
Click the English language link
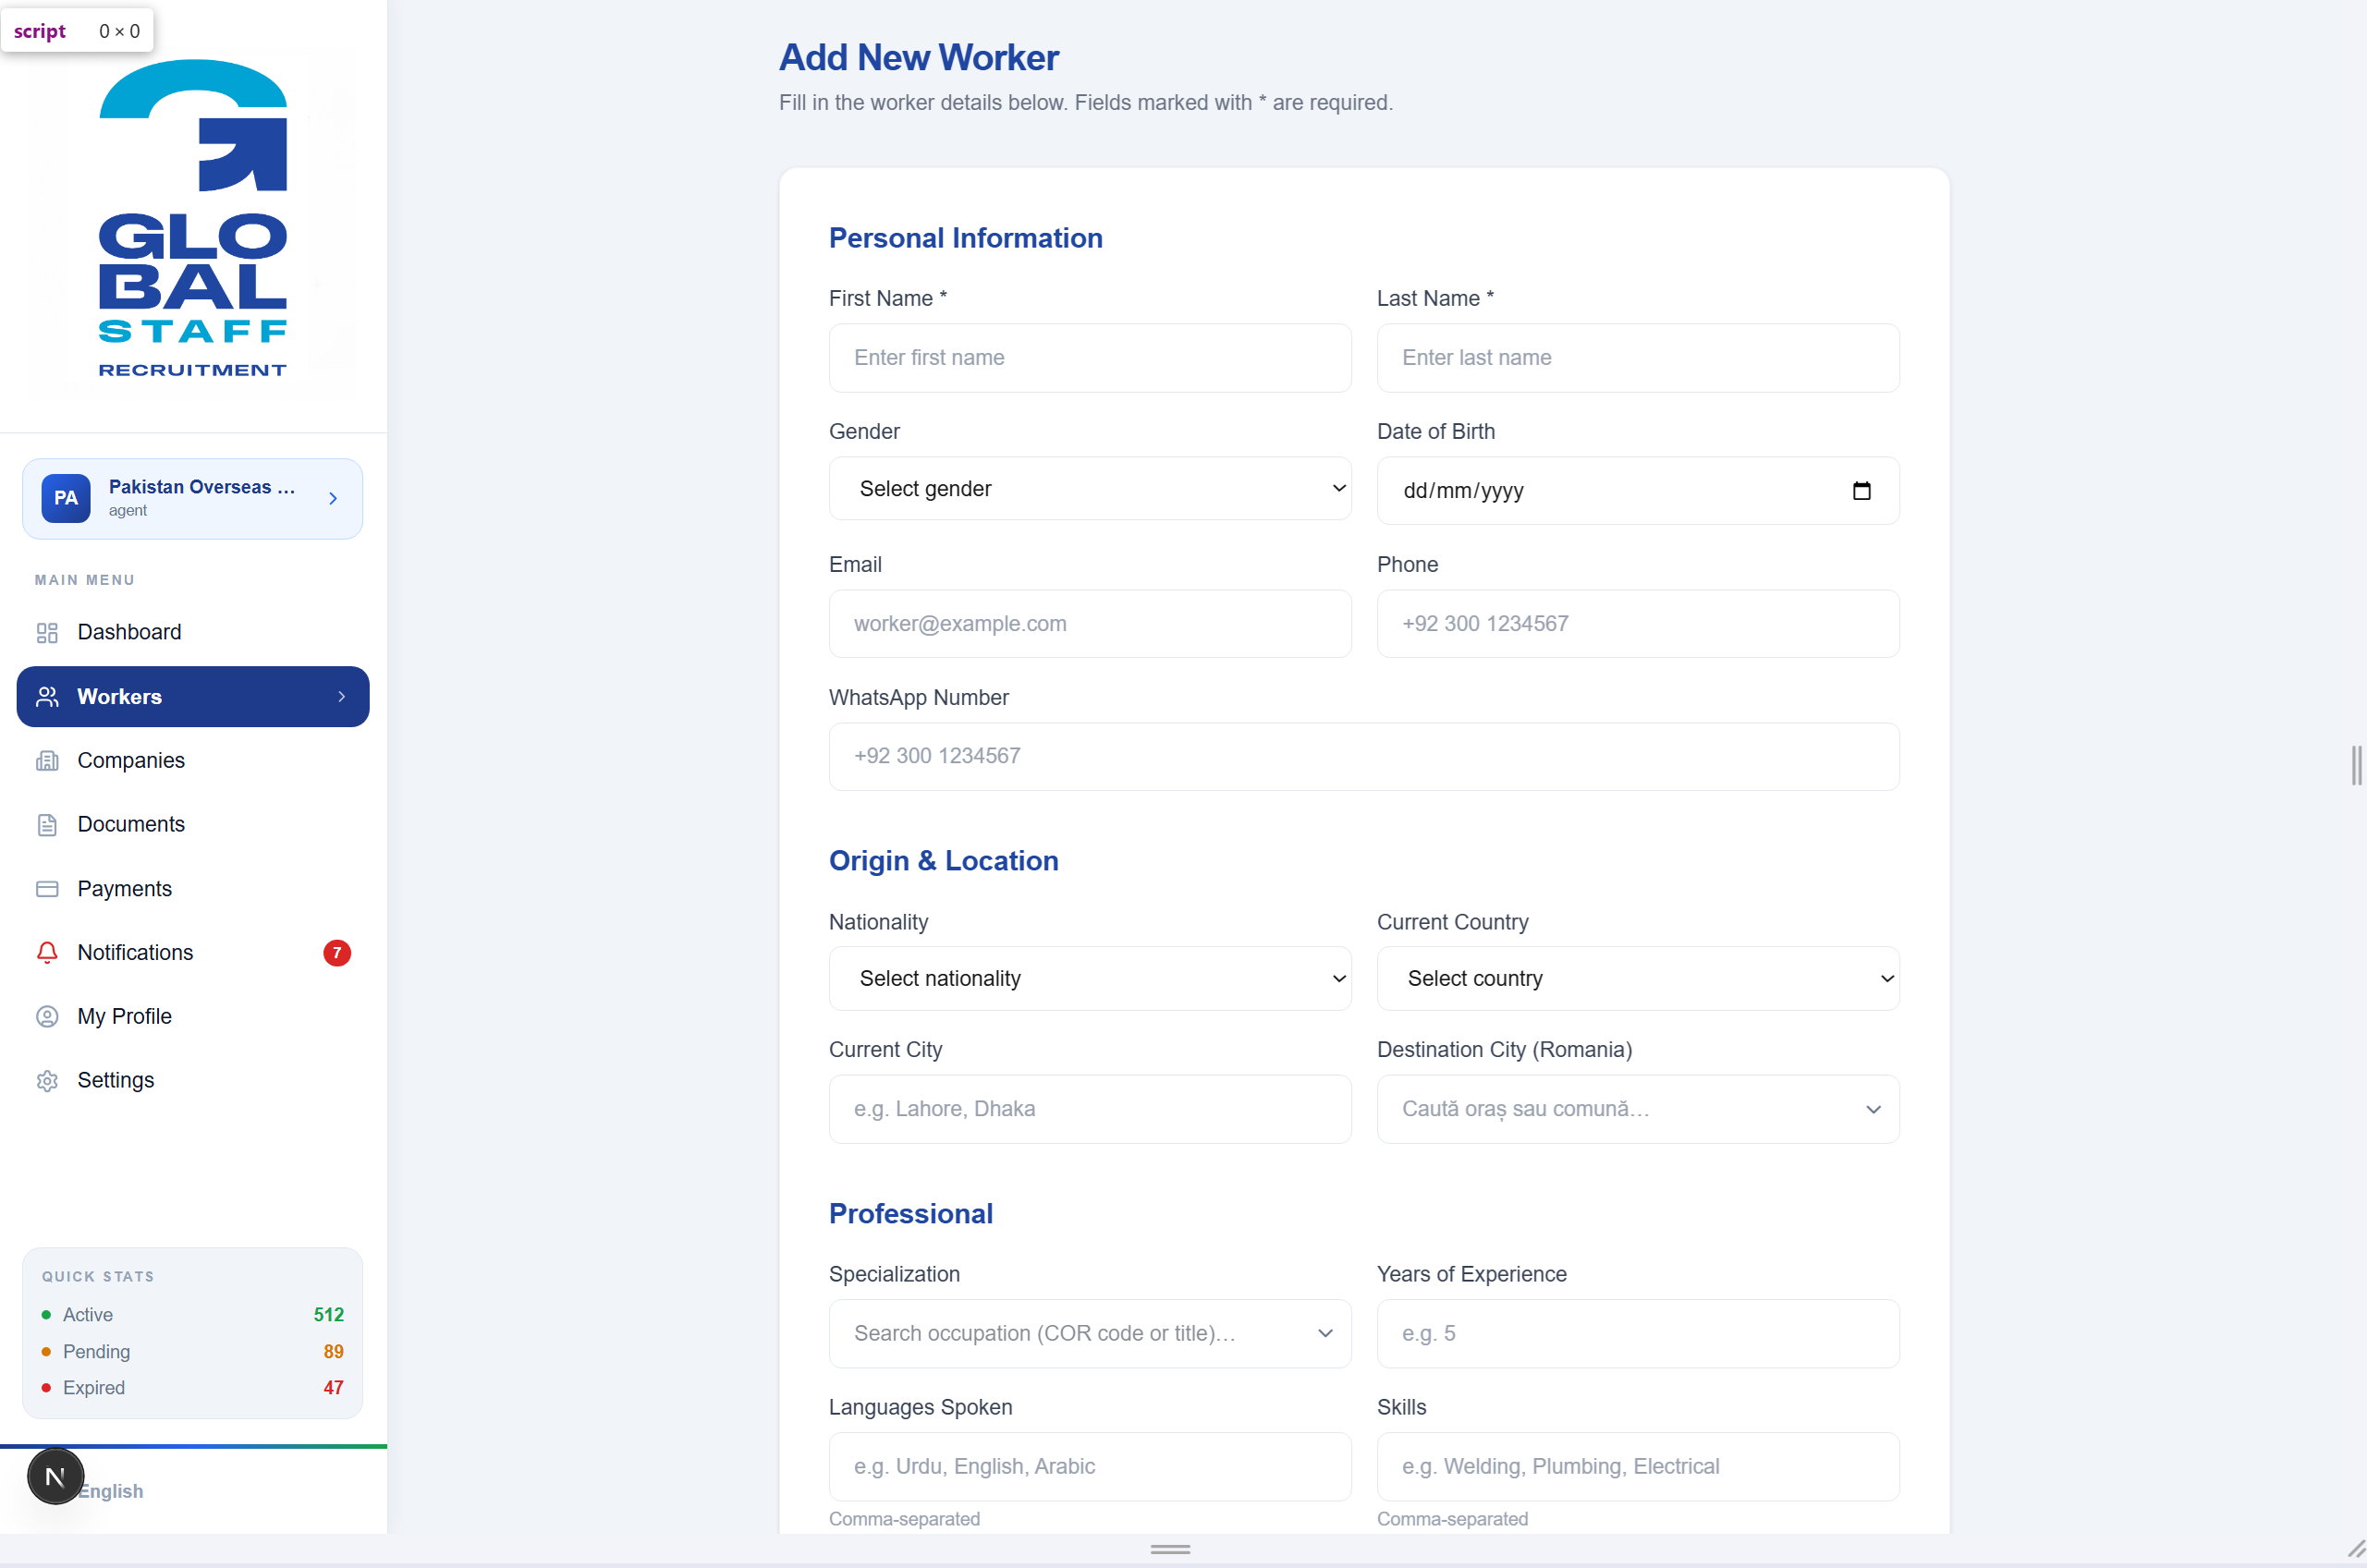click(x=111, y=1492)
